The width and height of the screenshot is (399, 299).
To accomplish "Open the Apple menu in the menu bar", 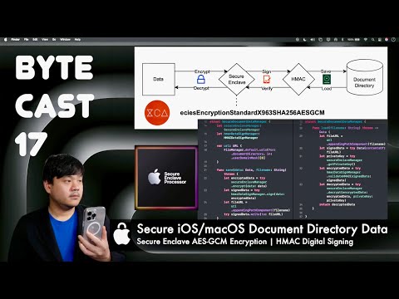I will tap(5, 40).
